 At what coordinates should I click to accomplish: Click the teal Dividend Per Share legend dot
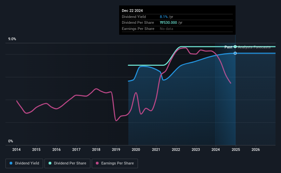click(x=50, y=163)
